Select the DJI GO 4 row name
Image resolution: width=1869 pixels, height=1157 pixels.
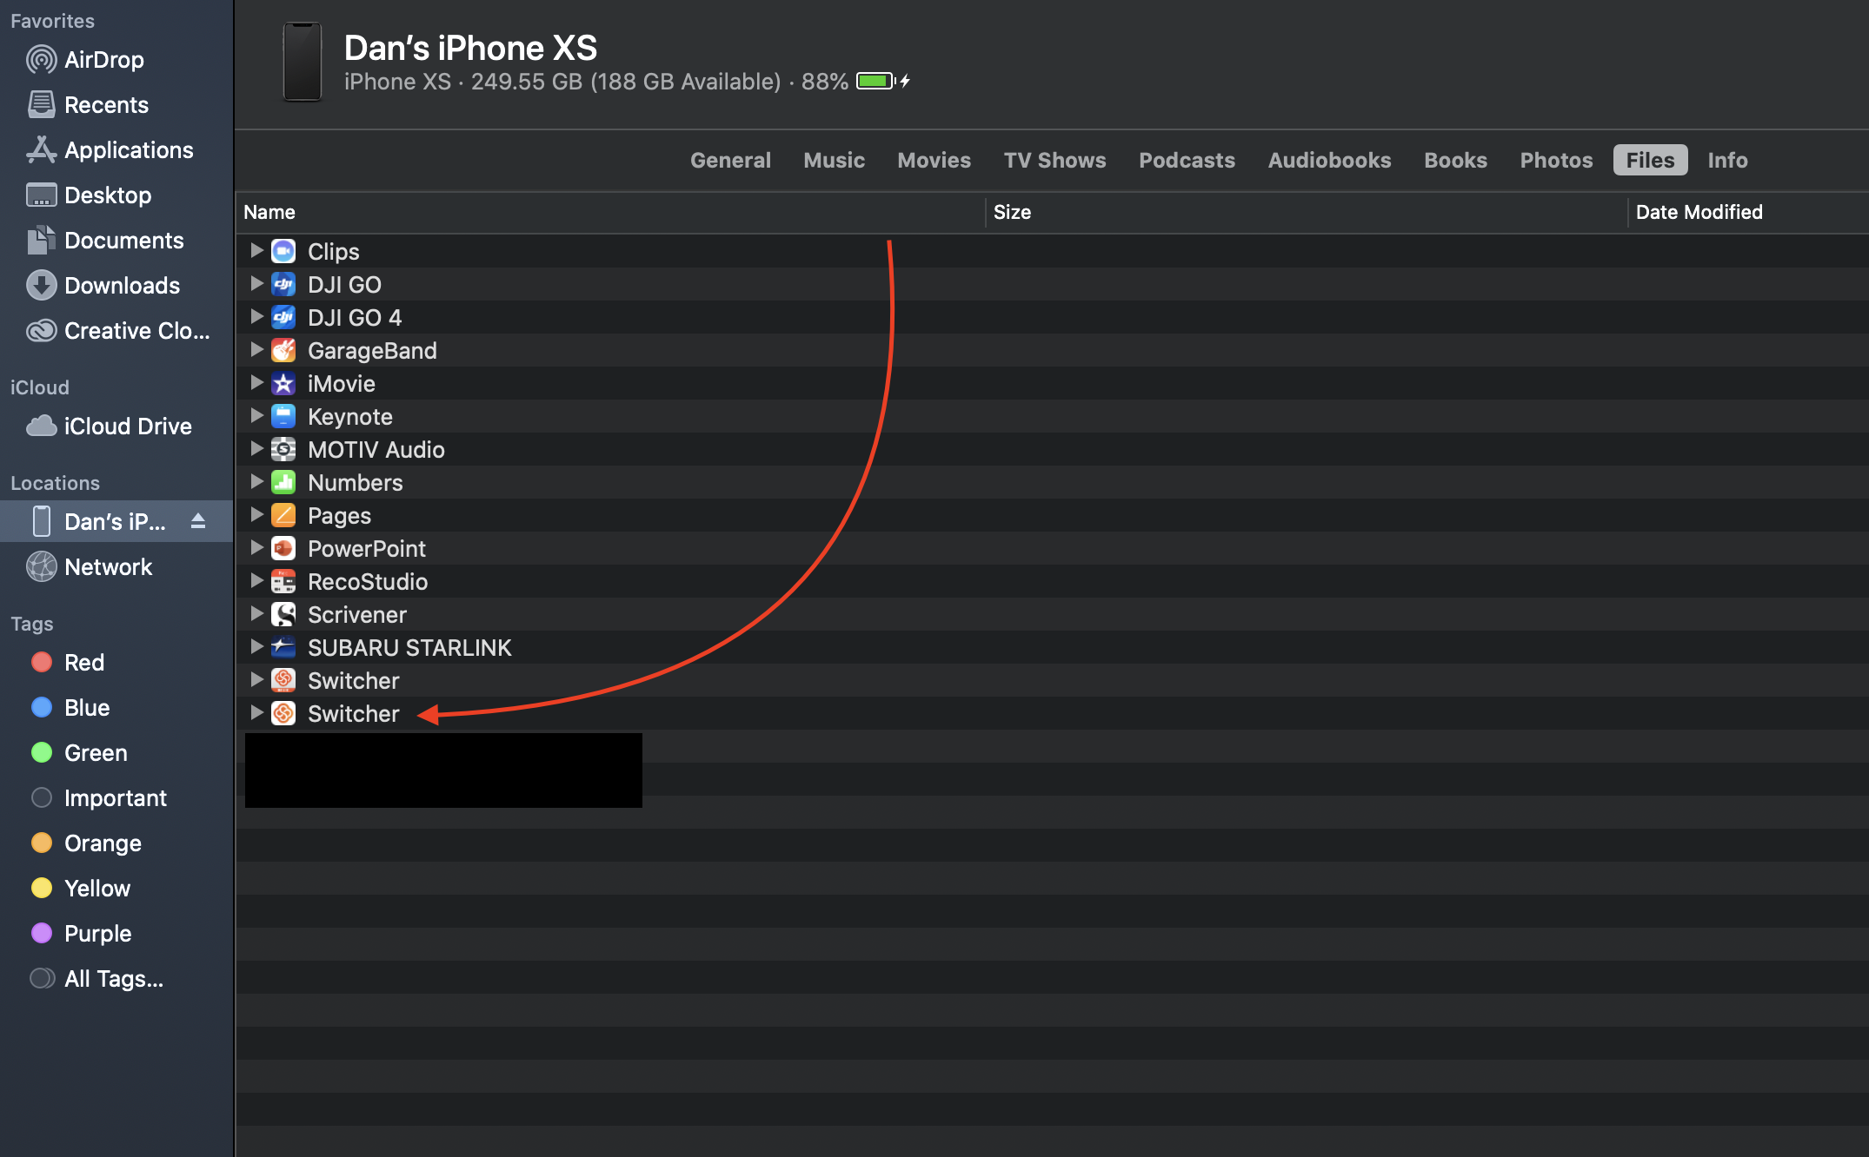click(x=354, y=318)
